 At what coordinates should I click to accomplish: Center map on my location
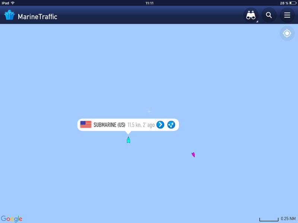[x=287, y=33]
